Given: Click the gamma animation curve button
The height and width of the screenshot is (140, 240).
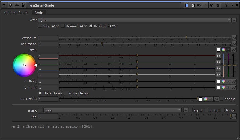Looking at the screenshot, I should point(234,87).
